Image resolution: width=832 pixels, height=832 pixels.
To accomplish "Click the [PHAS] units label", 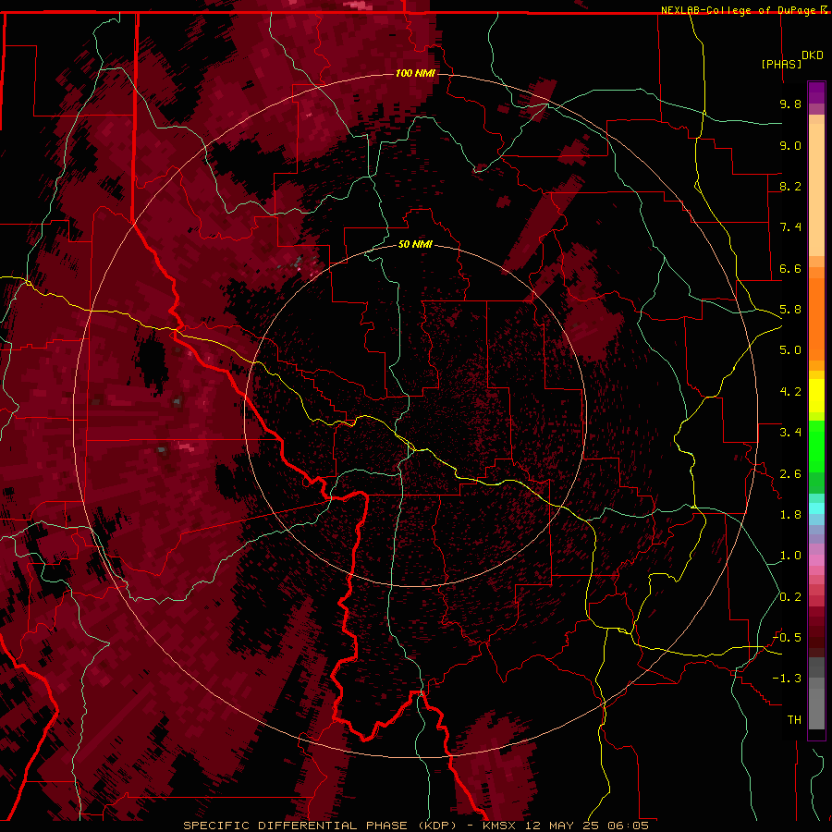I will point(781,64).
